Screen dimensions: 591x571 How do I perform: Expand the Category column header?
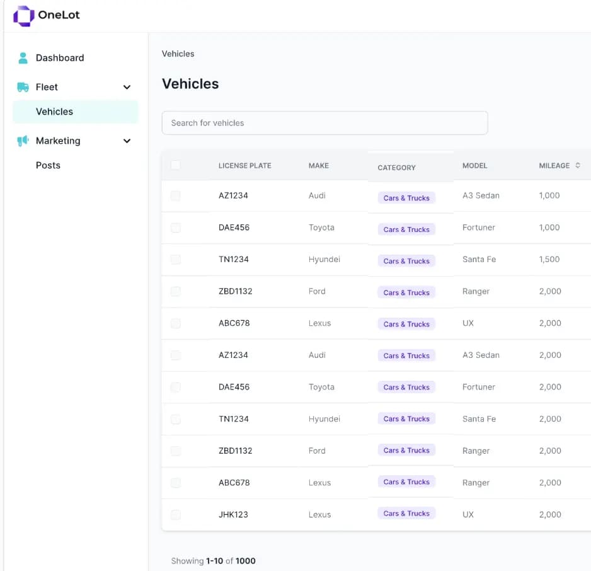tap(396, 167)
